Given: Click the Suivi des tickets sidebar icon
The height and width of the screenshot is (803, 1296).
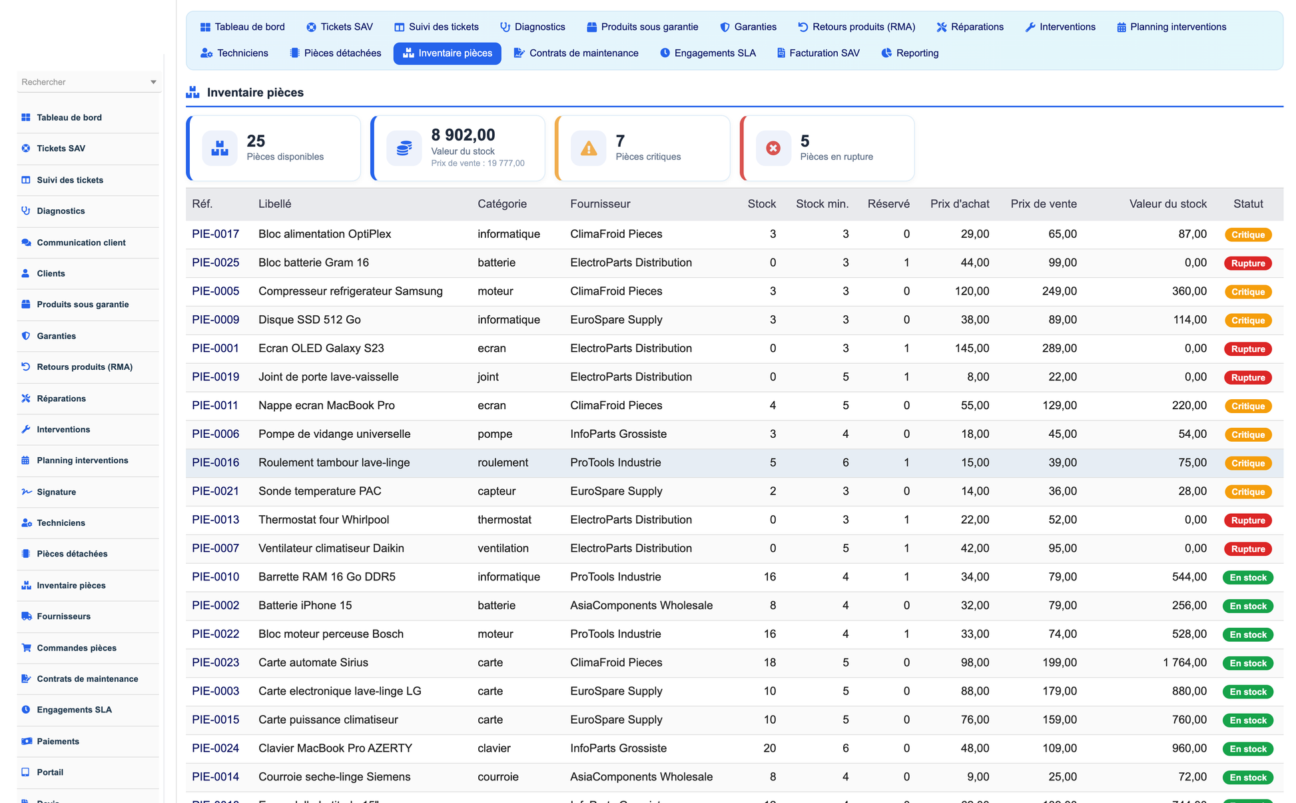Looking at the screenshot, I should tap(26, 180).
